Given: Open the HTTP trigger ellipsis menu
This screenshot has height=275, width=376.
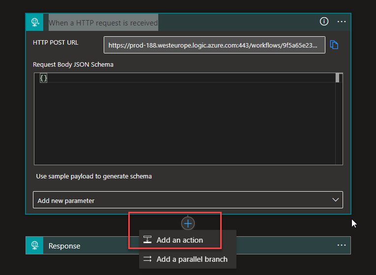Looking at the screenshot, I should pyautogui.click(x=342, y=22).
